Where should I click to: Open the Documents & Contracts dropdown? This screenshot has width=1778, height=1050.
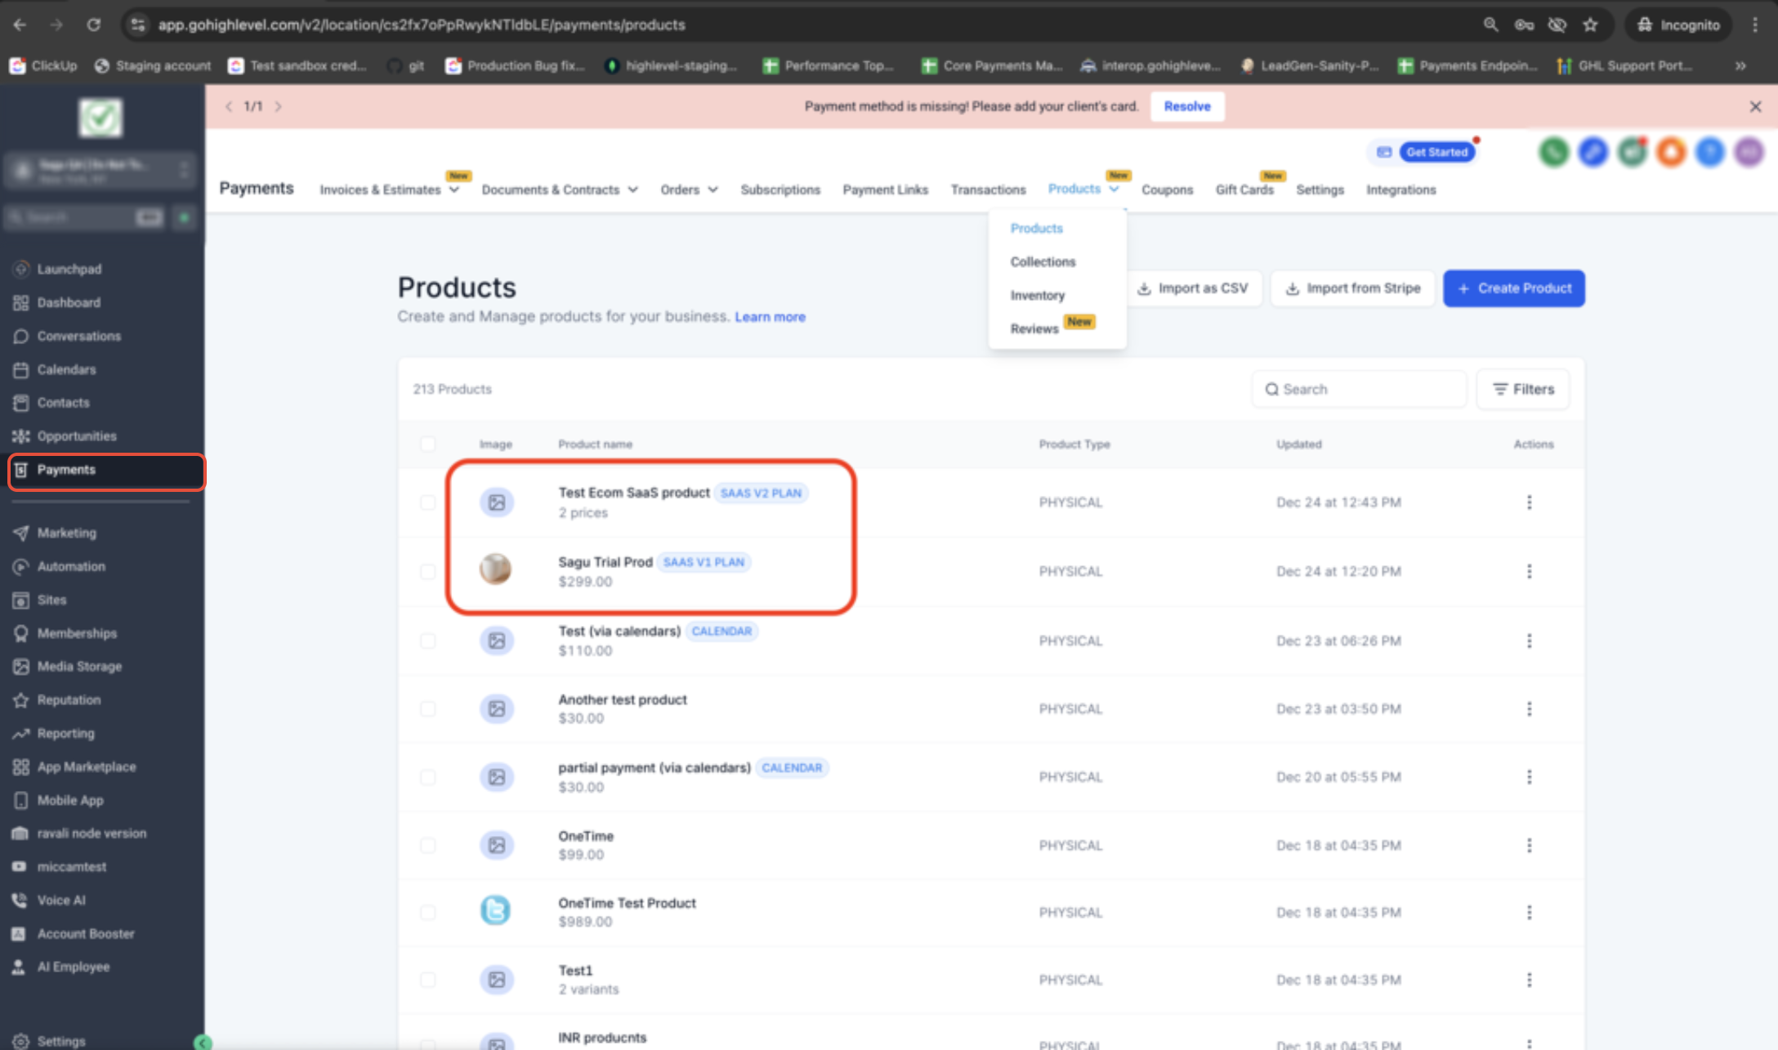pos(559,190)
